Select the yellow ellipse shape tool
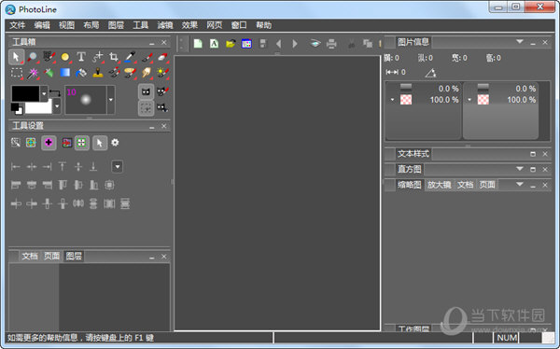Image resolution: width=560 pixels, height=349 pixels. 65,57
